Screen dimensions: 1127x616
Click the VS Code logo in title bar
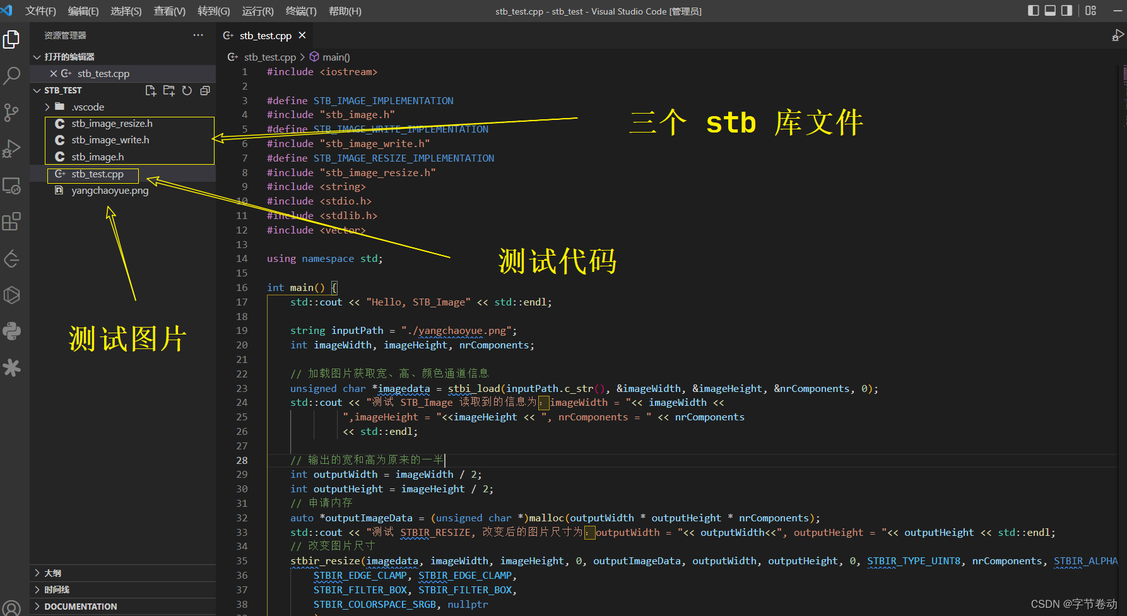[x=7, y=11]
